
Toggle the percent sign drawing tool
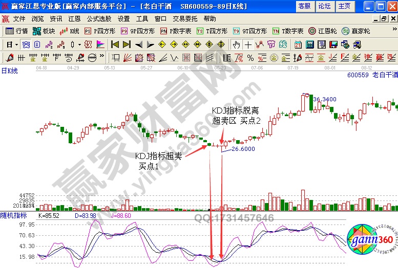tap(250, 57)
